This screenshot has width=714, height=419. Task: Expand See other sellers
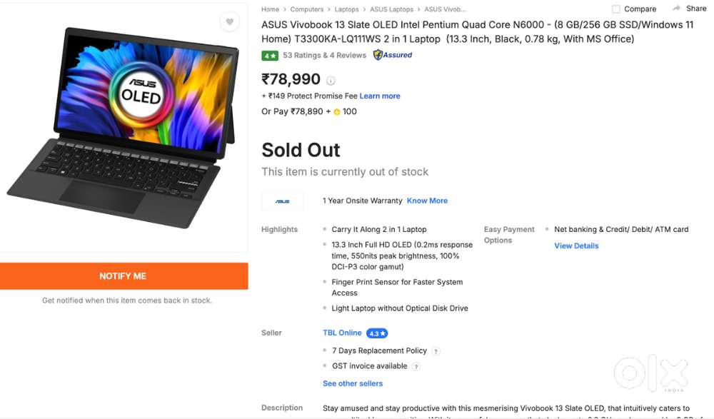click(x=353, y=383)
